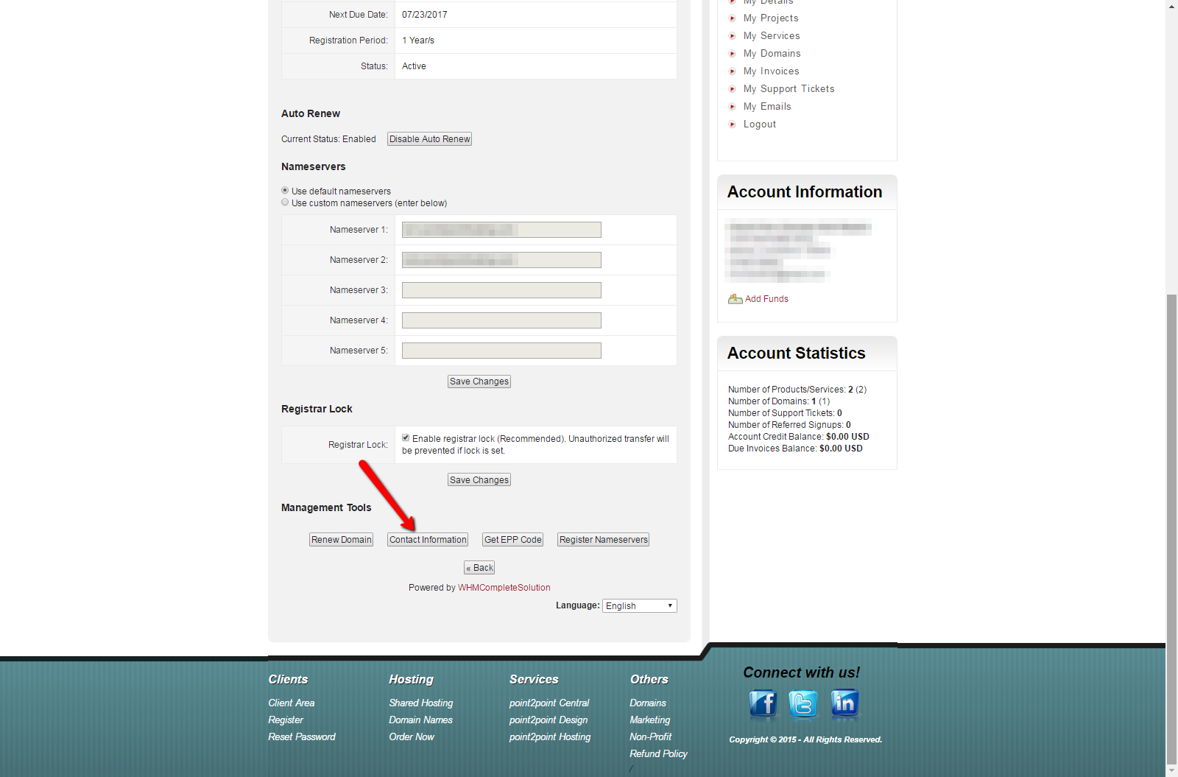Click the scrollbar up arrow
This screenshot has height=777, width=1178.
[x=1171, y=6]
